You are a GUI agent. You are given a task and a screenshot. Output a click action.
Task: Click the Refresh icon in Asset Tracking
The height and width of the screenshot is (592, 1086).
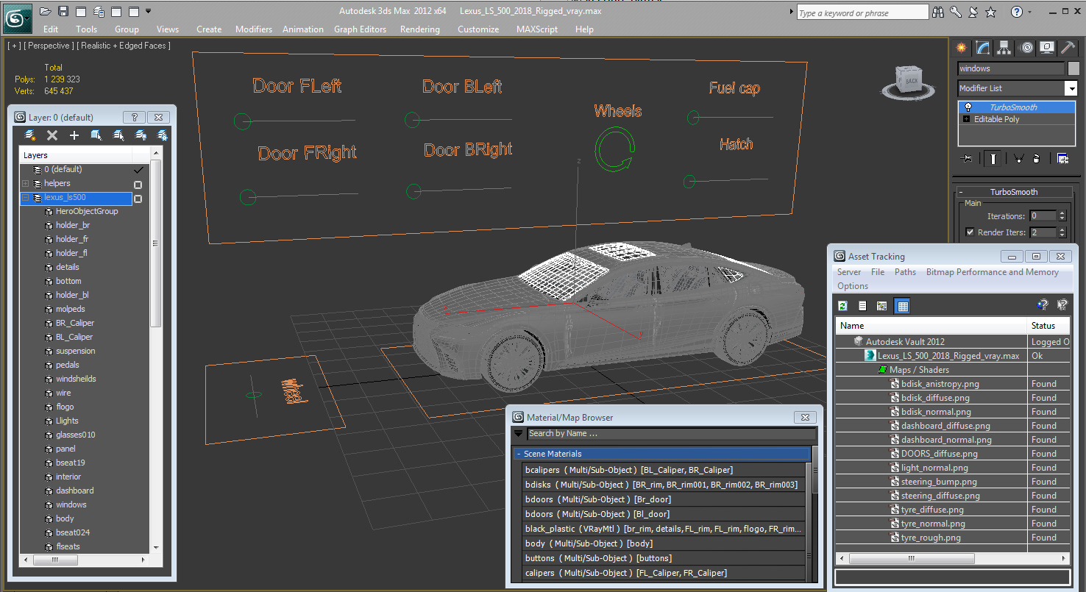point(843,306)
